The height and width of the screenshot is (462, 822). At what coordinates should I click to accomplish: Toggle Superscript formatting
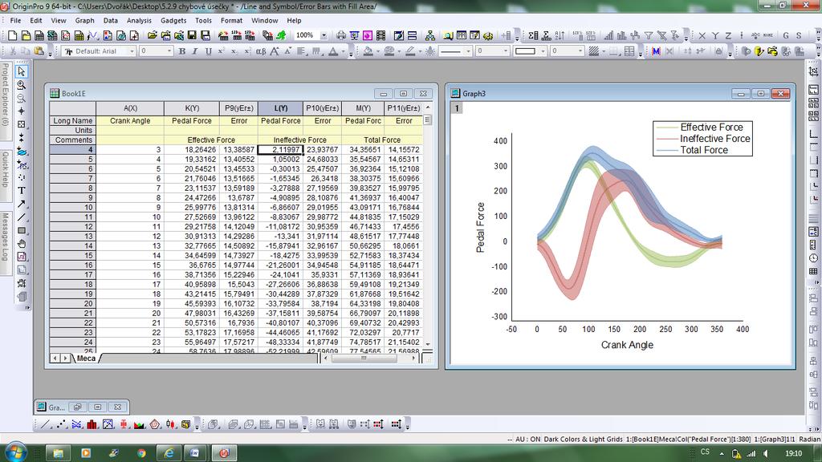point(222,51)
